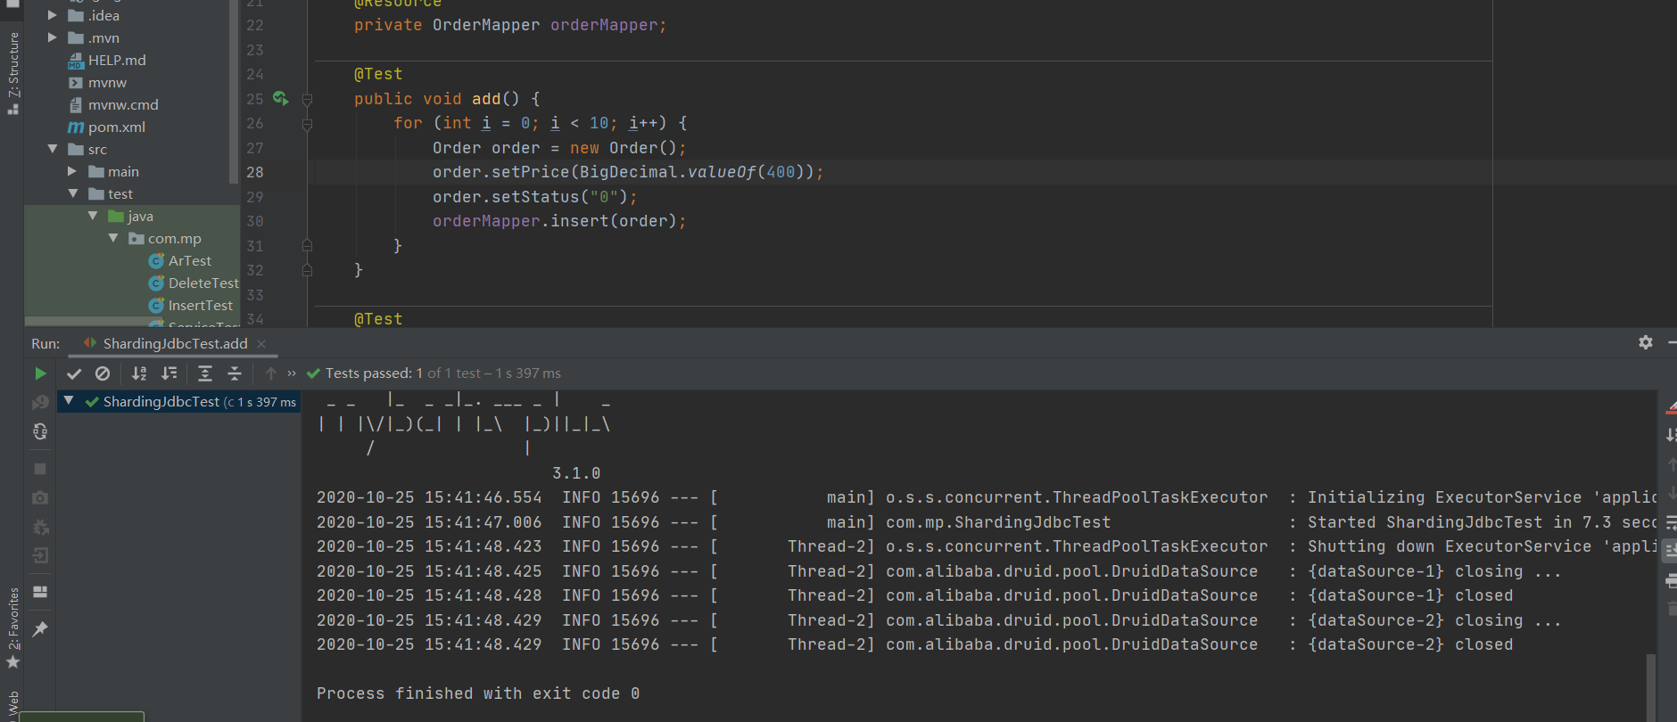
Task: Open the Web tool window tab
Action: [x=12, y=706]
